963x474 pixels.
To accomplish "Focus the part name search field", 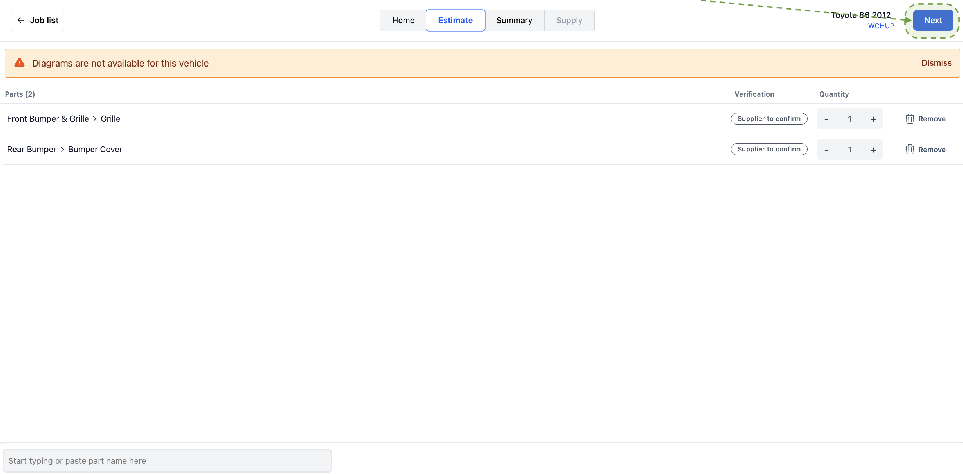I will (x=167, y=460).
